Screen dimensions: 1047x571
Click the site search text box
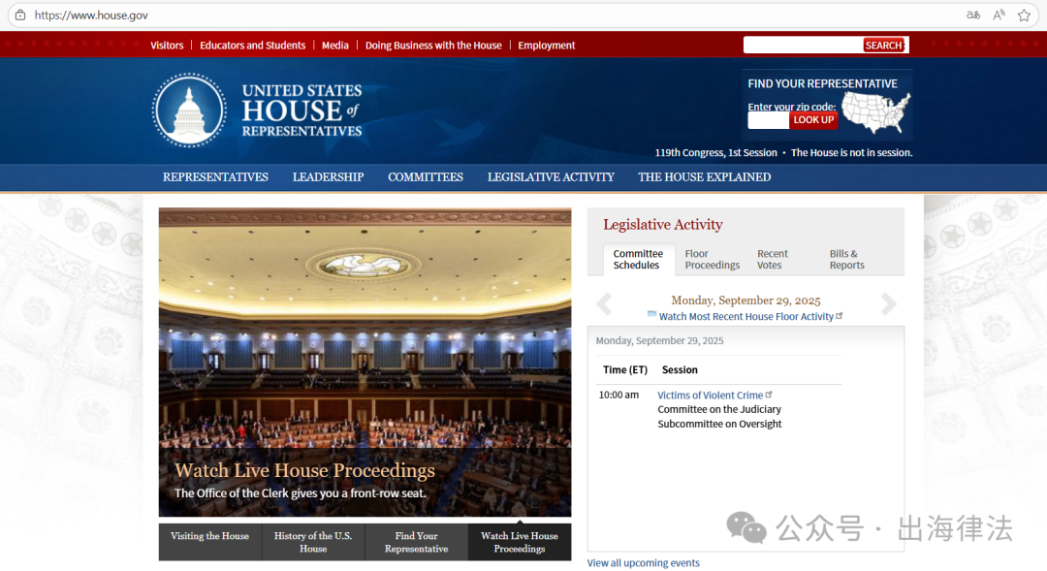pos(803,45)
